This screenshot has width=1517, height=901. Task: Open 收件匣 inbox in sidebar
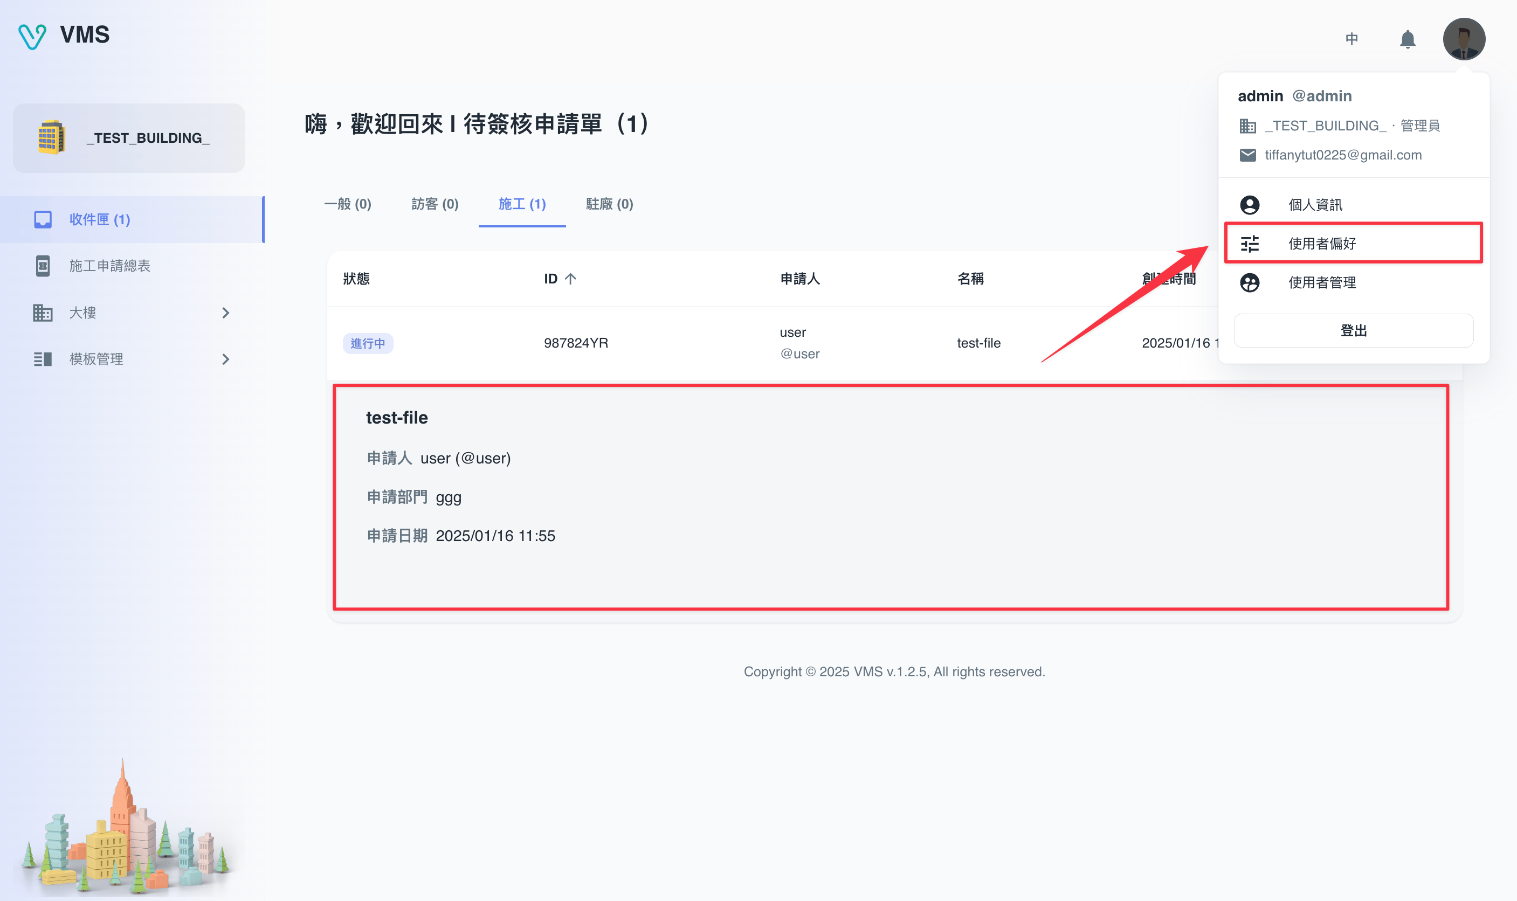tap(100, 220)
